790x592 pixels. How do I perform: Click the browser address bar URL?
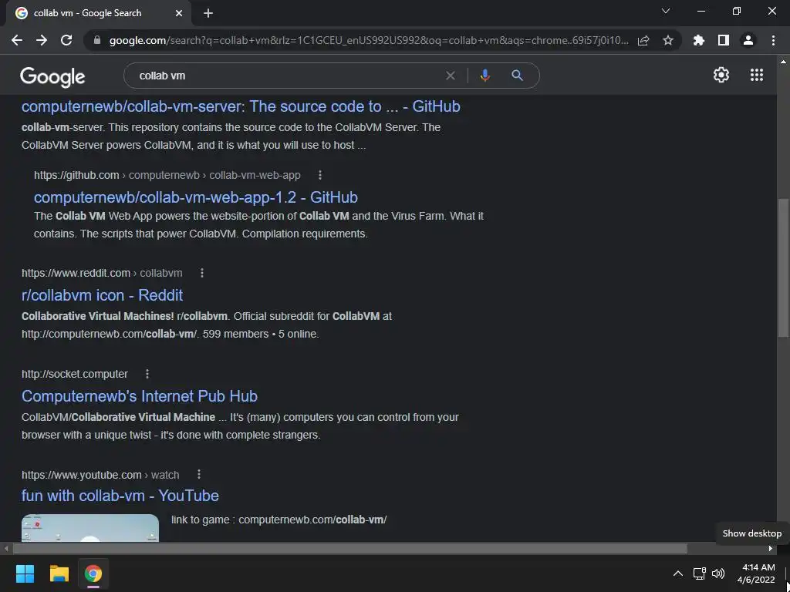pyautogui.click(x=369, y=40)
